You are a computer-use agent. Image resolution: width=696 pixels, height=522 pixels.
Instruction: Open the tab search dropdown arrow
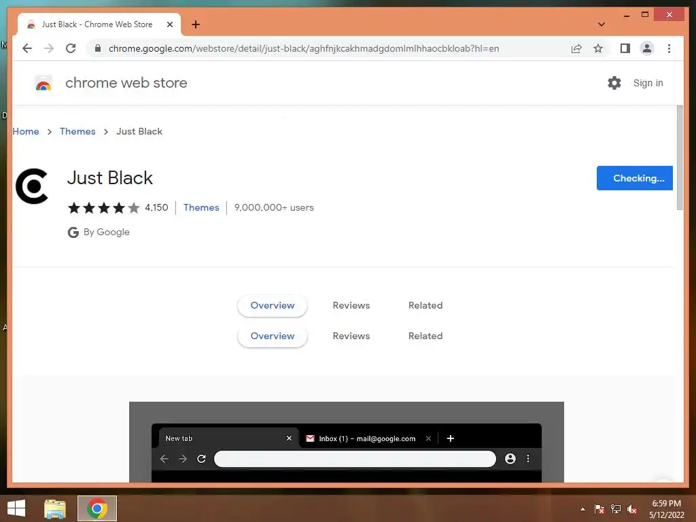(x=601, y=24)
